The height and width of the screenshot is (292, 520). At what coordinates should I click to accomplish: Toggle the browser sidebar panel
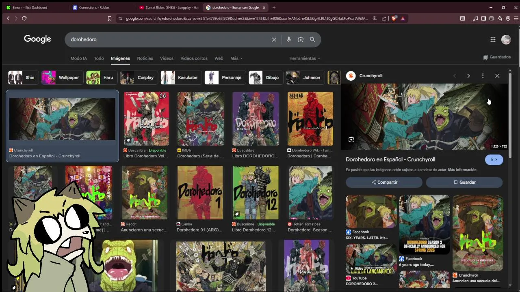click(x=483, y=18)
